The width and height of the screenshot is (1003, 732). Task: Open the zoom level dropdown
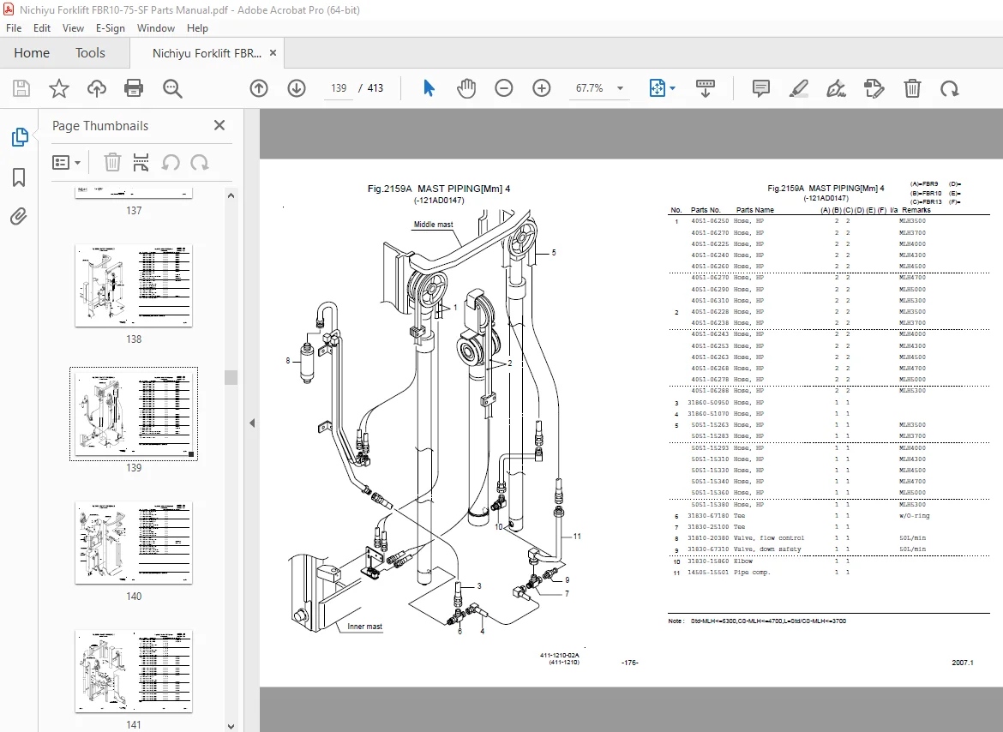620,88
